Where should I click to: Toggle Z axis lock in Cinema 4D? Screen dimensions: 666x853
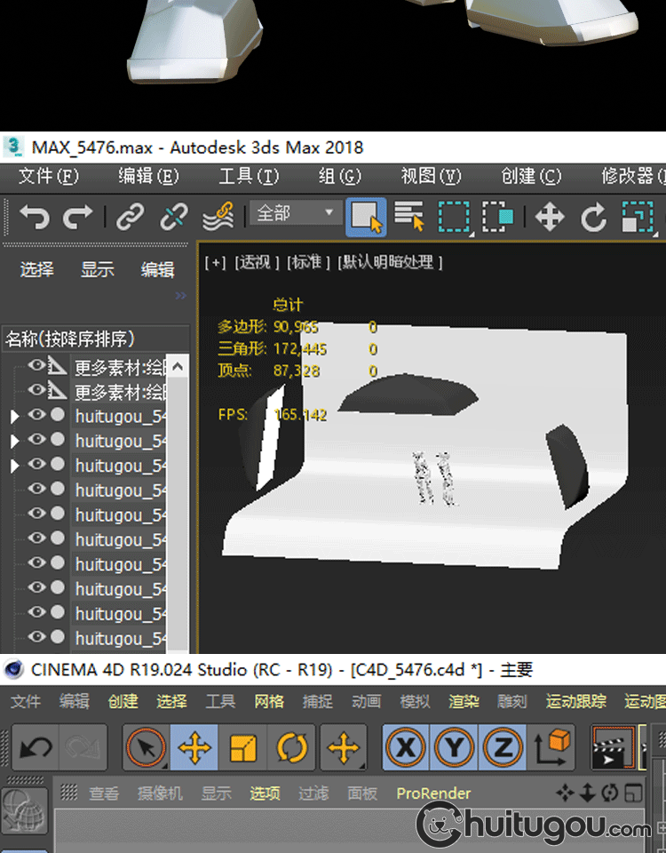[502, 747]
